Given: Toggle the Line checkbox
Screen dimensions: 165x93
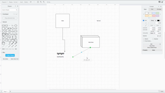Looking at the screenshot, I should (143, 20).
